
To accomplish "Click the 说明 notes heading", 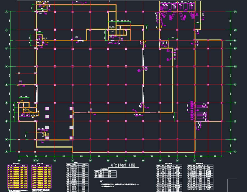I will pos(101,181).
